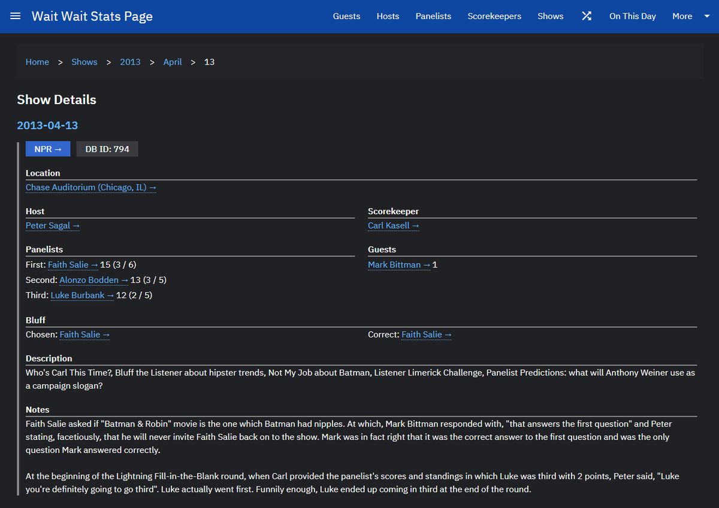This screenshot has height=508, width=719.
Task: Click the Location section label
Action: 43,173
